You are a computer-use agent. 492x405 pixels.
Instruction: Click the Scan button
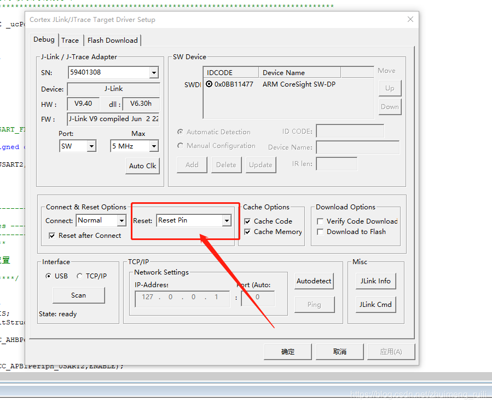coord(78,295)
